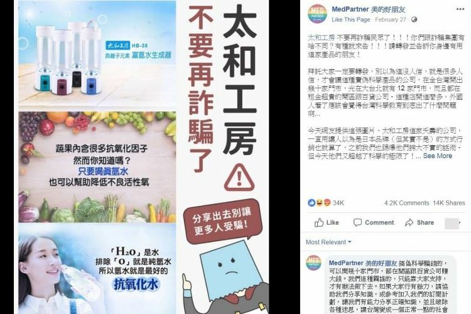Click the hydrogen water generator product image
The width and height of the screenshot is (471, 314).
click(x=97, y=54)
